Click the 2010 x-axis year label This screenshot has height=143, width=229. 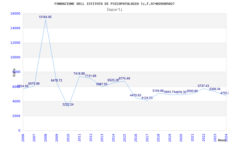coord(68,138)
